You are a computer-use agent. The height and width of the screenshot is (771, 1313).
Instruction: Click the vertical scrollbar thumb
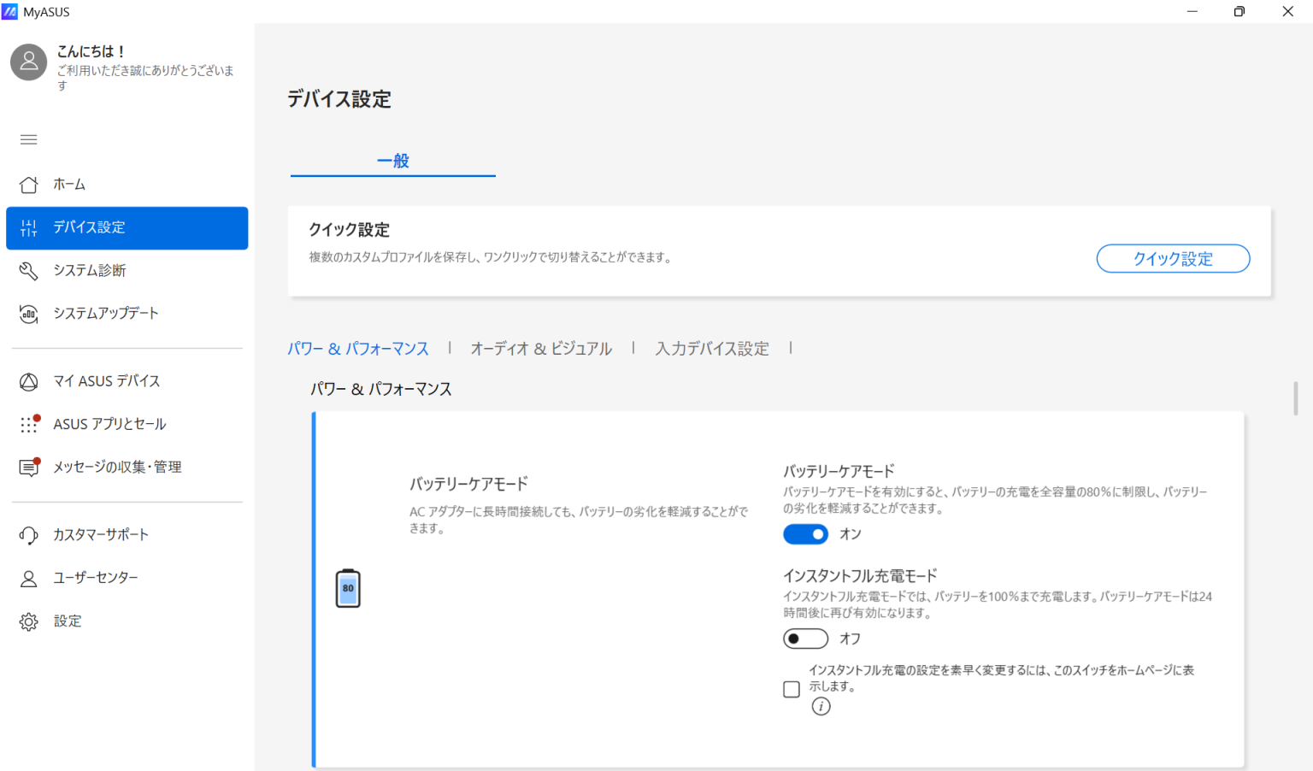click(1296, 398)
